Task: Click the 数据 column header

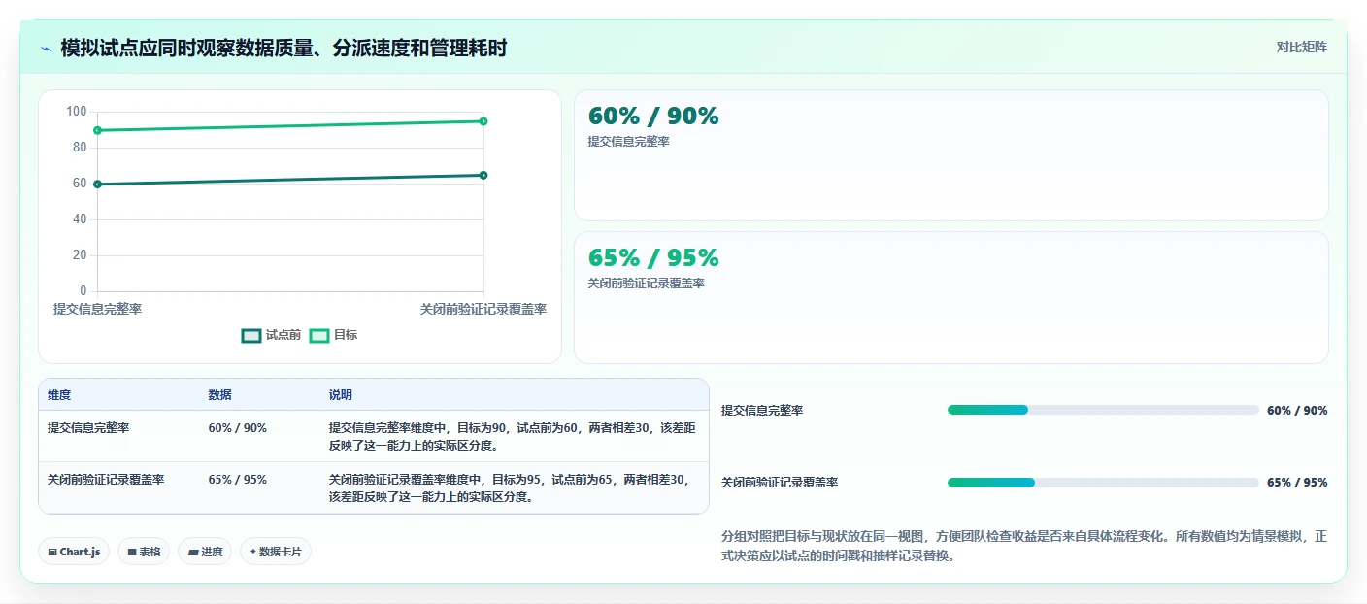Action: pos(219,395)
